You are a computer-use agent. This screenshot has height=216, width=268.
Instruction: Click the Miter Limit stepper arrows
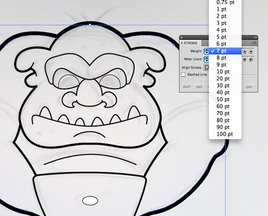click(x=206, y=59)
